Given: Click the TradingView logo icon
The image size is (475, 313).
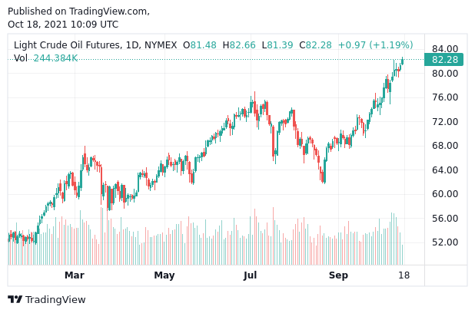Looking at the screenshot, I should [x=15, y=300].
